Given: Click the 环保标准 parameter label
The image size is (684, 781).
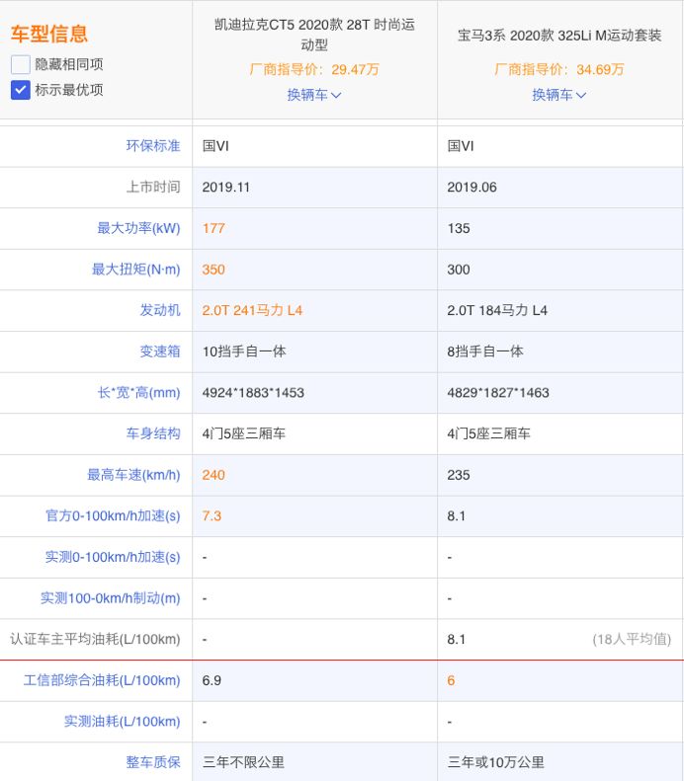Looking at the screenshot, I should click(153, 146).
